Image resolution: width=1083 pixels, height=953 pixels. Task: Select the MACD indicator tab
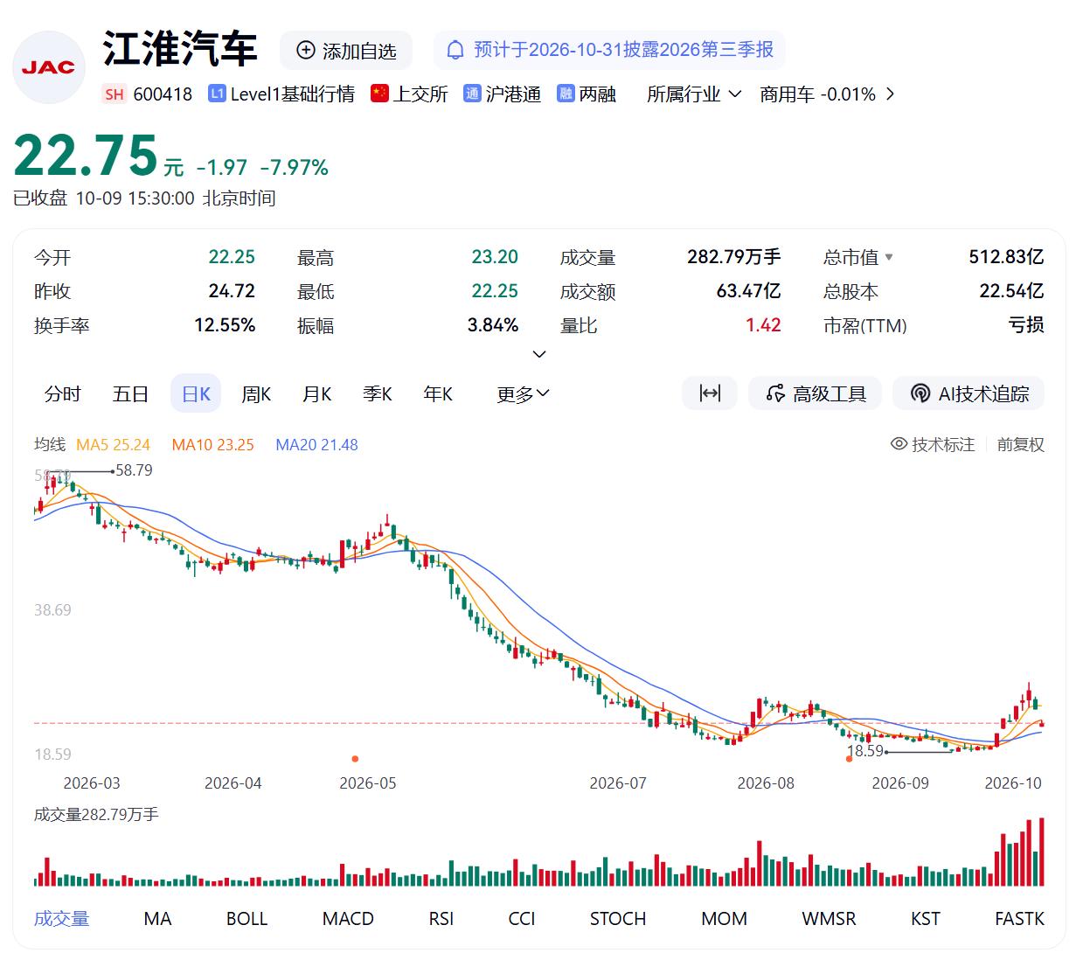348,919
